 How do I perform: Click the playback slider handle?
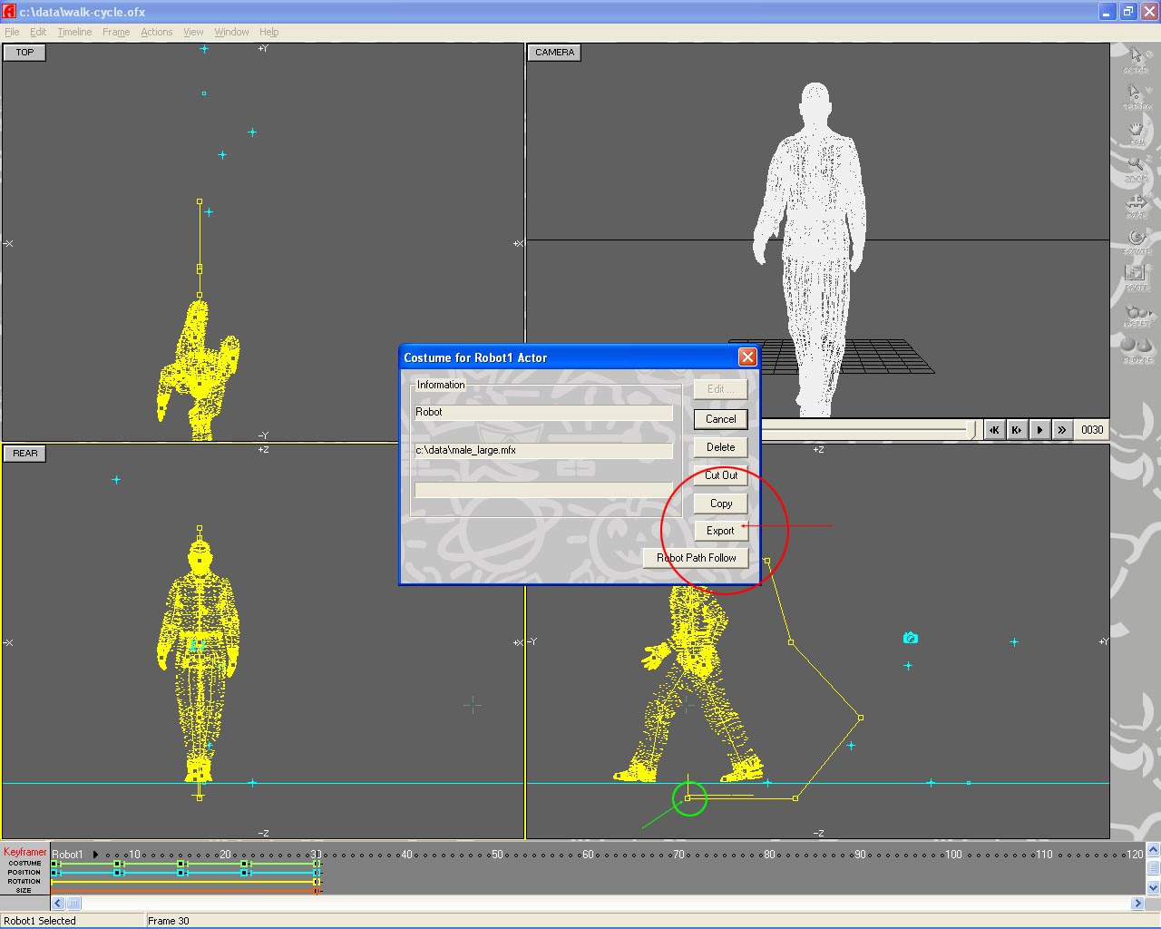971,429
